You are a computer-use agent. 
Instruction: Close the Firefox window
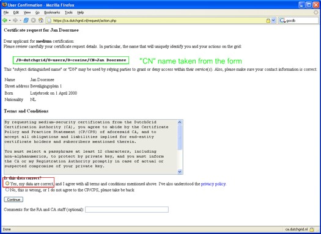[316, 5]
